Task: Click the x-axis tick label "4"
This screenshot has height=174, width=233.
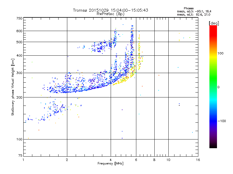Action: click(x=111, y=160)
